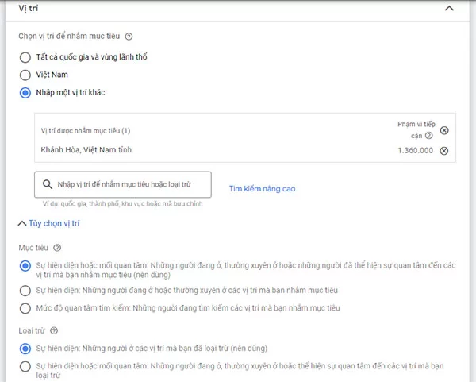Select Tất cả quốc gia và vùng lãnh thổ

pyautogui.click(x=25, y=57)
